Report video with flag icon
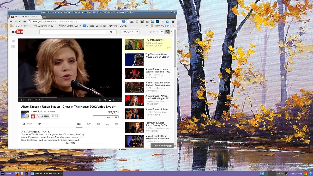Viewport: 313px width, 176px height. (x=116, y=124)
